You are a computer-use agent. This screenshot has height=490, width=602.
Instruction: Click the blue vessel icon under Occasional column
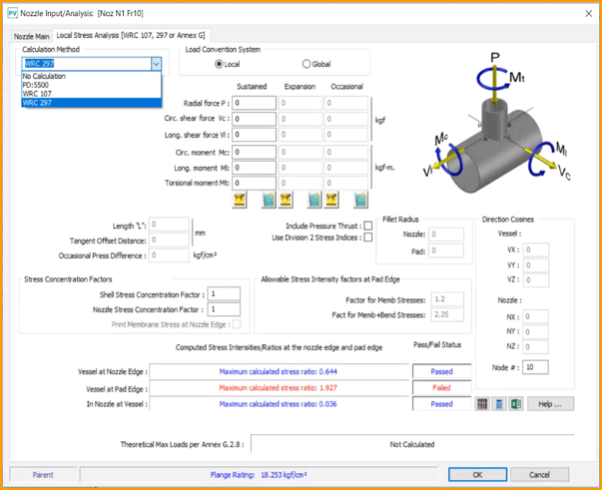(358, 201)
